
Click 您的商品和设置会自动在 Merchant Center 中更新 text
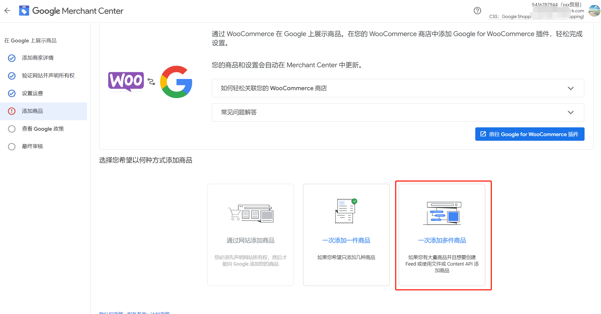(288, 65)
